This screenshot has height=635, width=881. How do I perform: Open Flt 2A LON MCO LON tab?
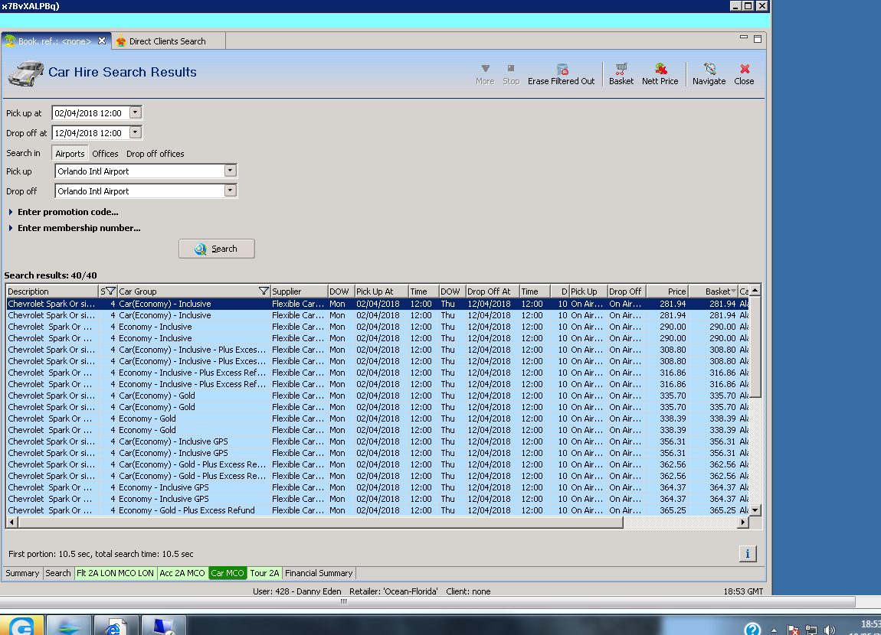(115, 573)
